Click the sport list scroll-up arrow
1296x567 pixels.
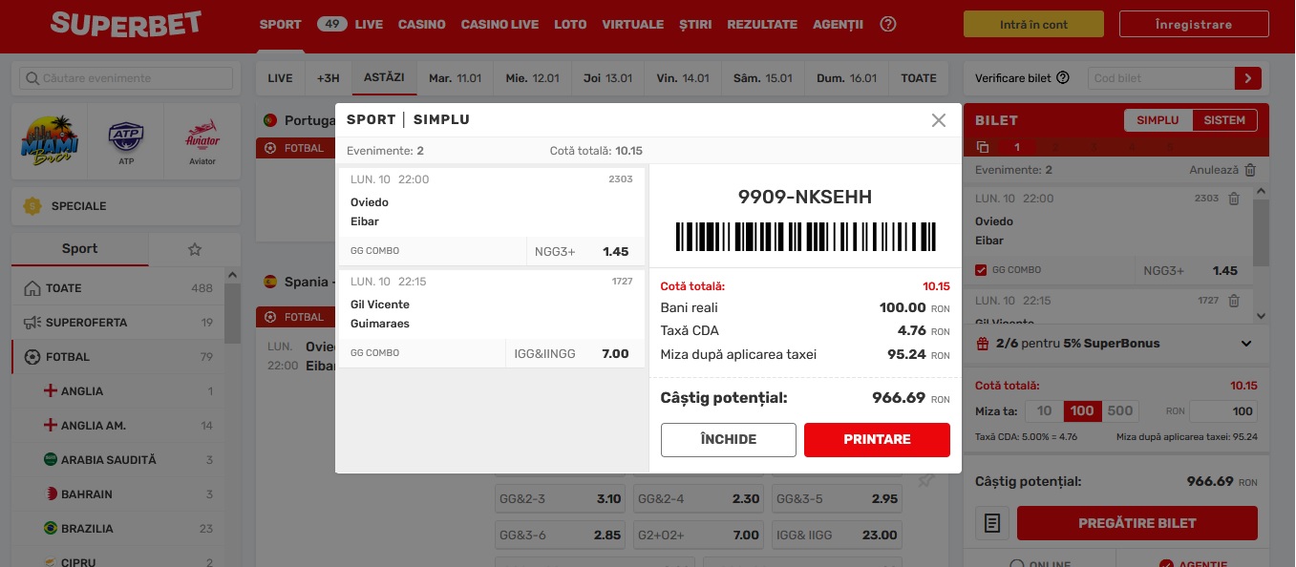coord(232,276)
